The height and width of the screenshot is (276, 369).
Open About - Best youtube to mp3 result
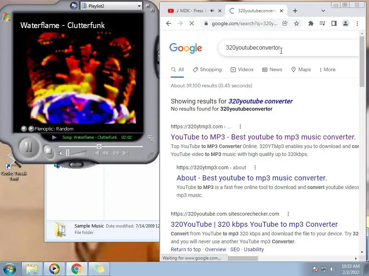[252, 178]
